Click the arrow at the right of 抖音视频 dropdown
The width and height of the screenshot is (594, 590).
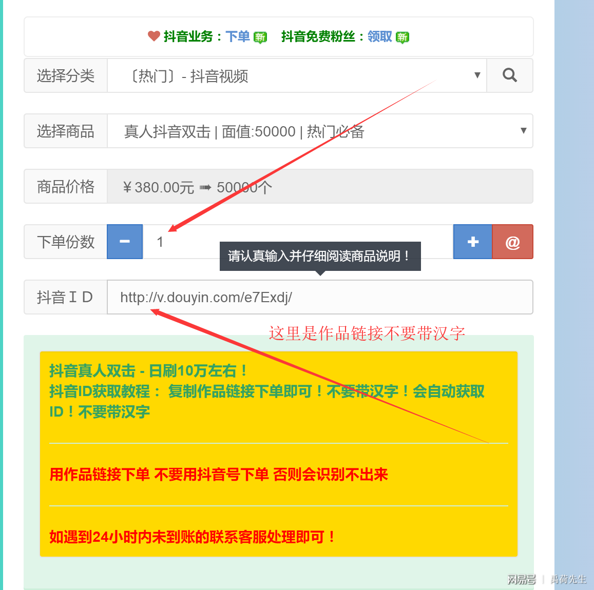click(x=477, y=75)
